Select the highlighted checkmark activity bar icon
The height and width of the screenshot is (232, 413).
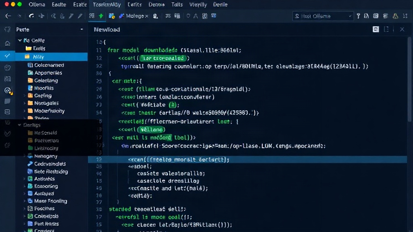click(x=7, y=56)
